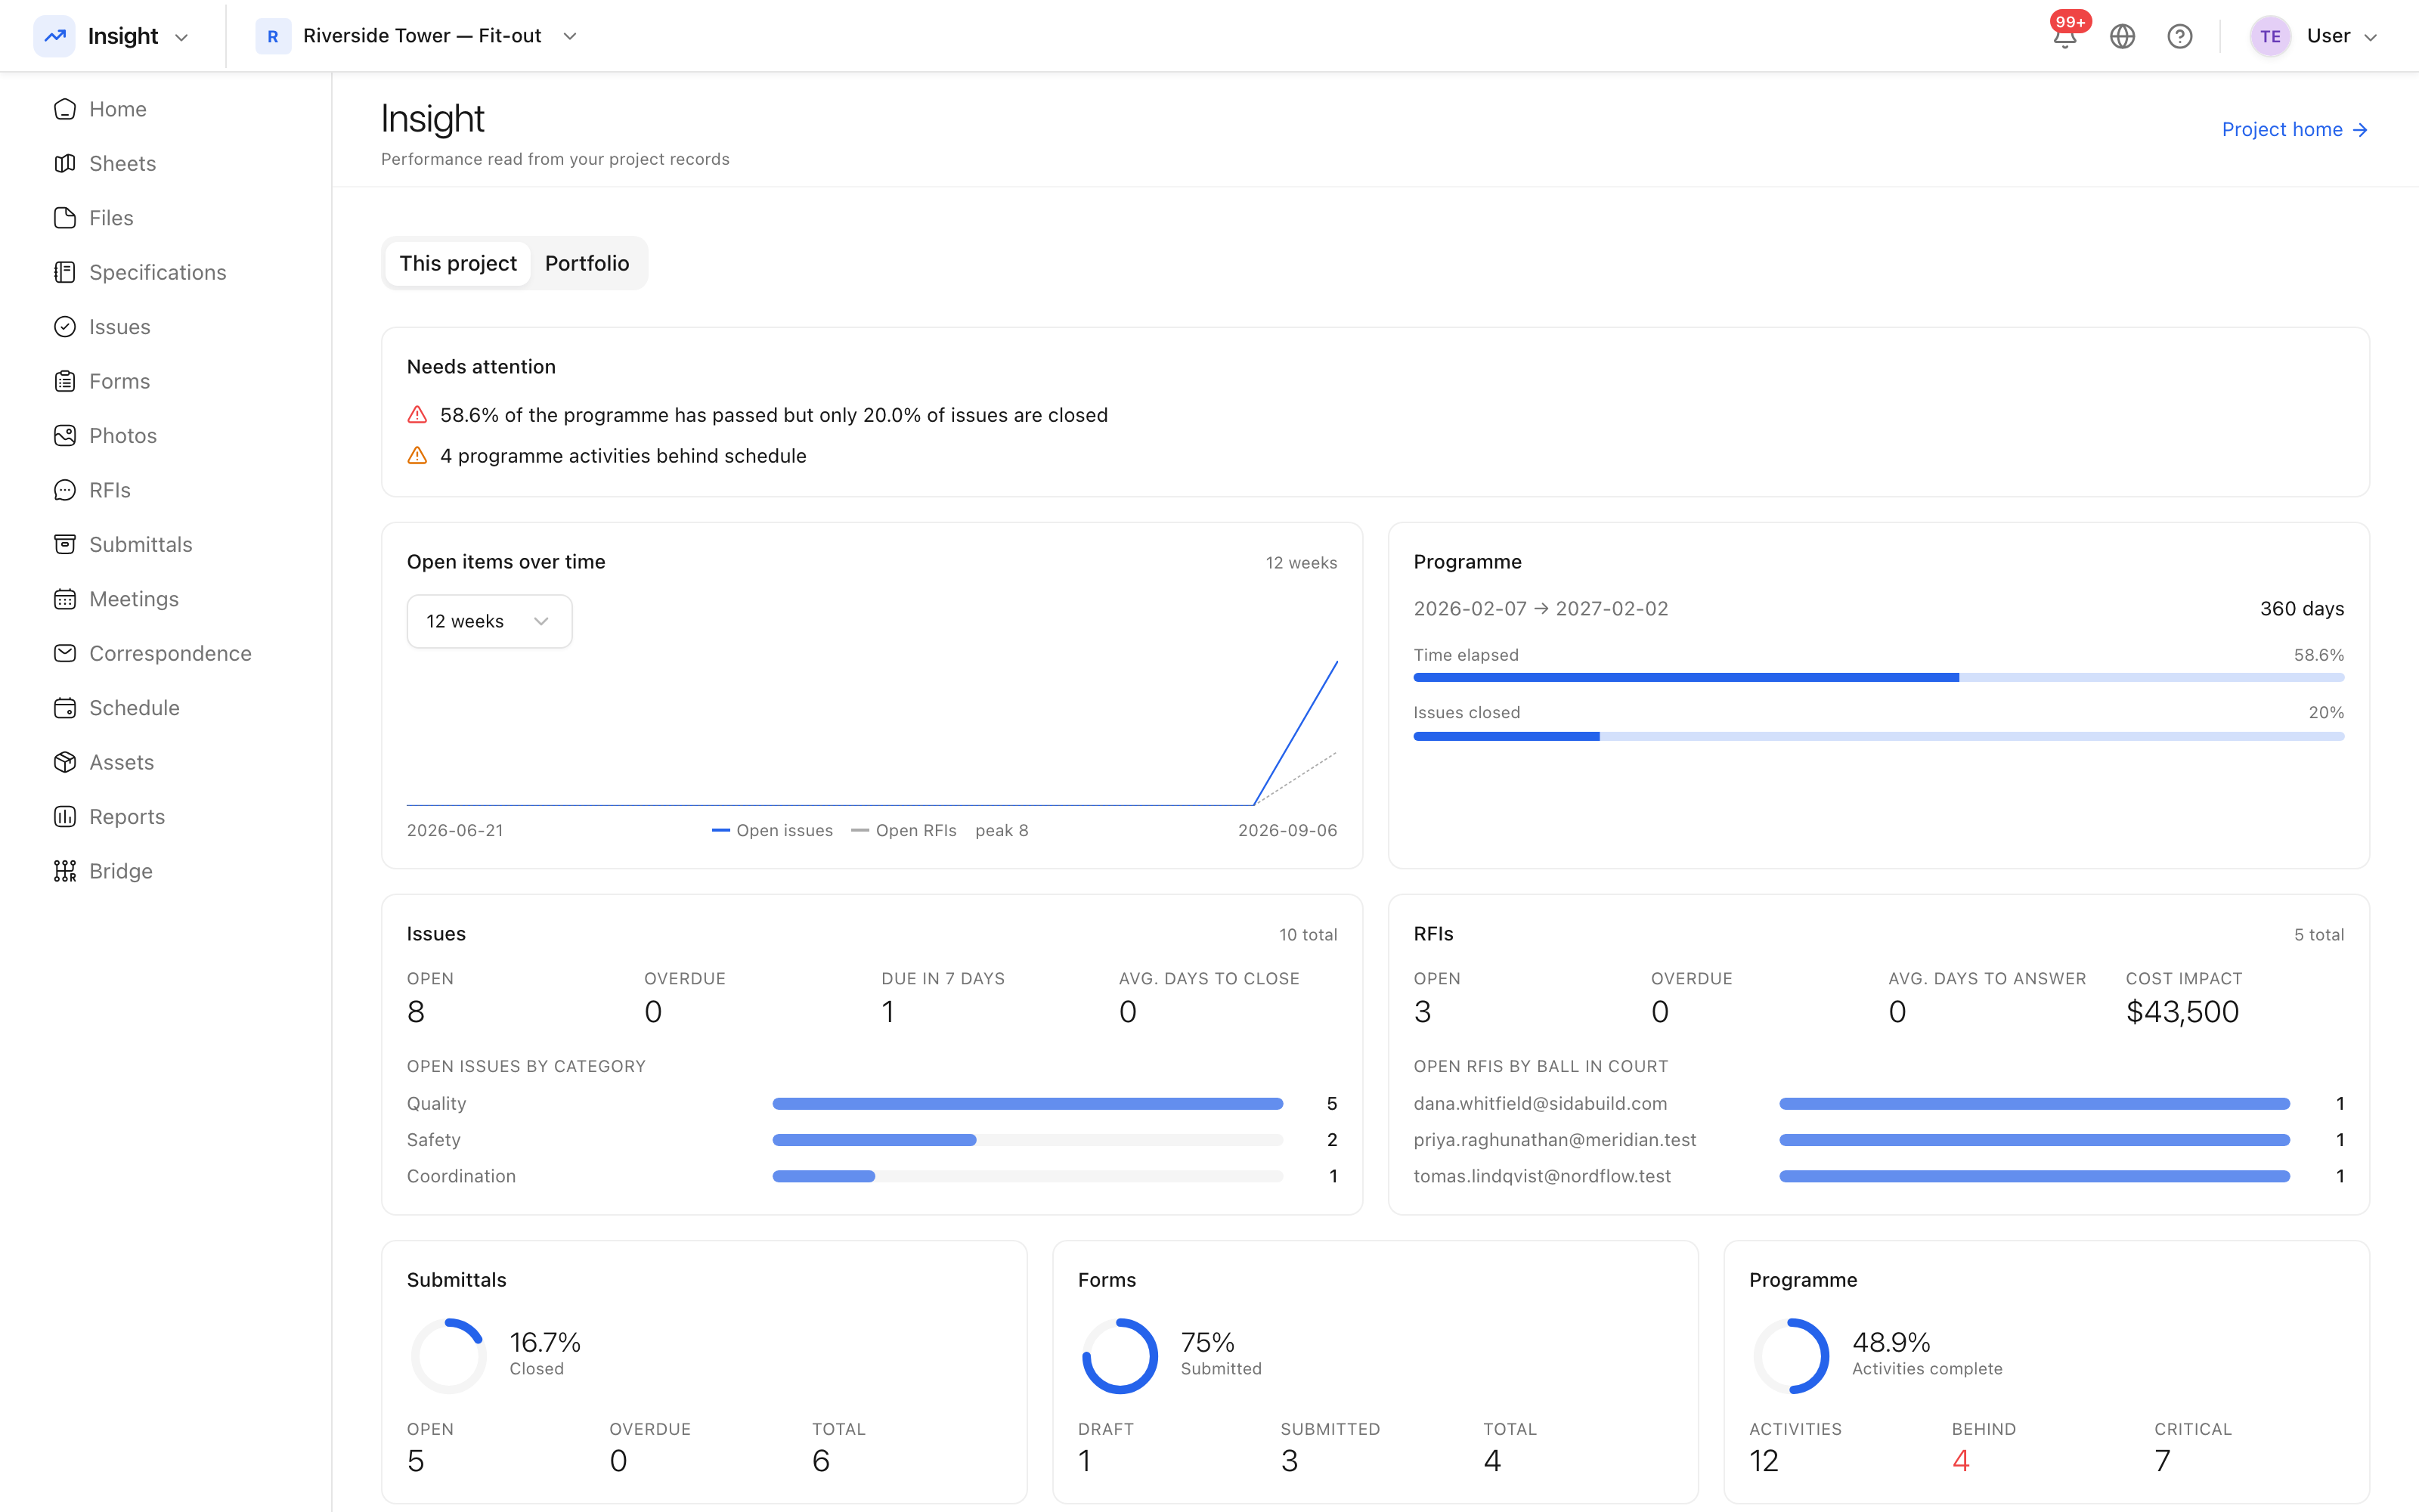Click the Files document icon
2419x1512 pixels.
[65, 218]
